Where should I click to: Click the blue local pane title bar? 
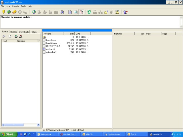(77, 31)
